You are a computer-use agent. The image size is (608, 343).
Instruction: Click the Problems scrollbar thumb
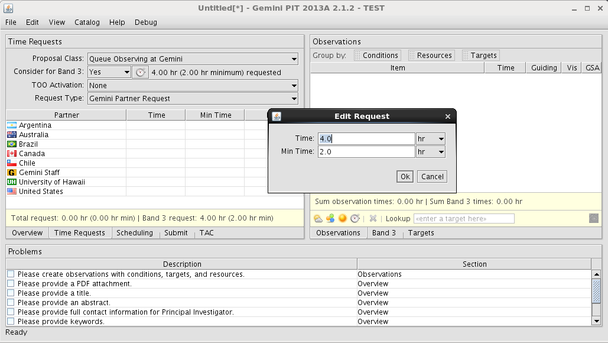tap(596, 290)
